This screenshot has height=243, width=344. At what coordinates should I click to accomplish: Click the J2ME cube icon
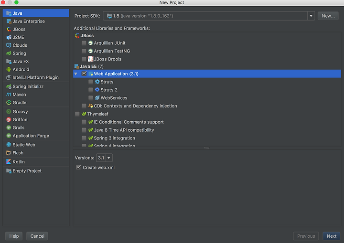(x=9, y=37)
